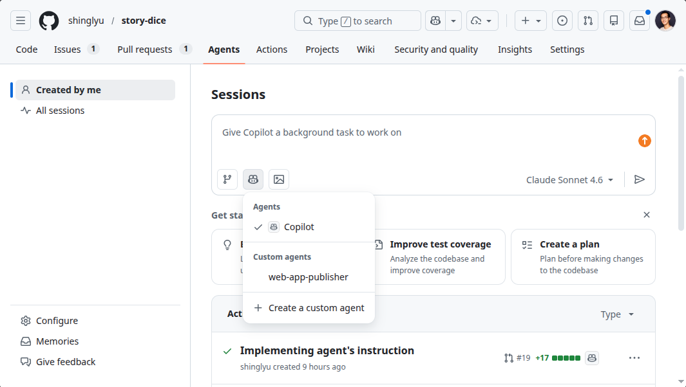The width and height of the screenshot is (686, 387).
Task: Open the hamburger navigation menu
Action: (x=21, y=21)
